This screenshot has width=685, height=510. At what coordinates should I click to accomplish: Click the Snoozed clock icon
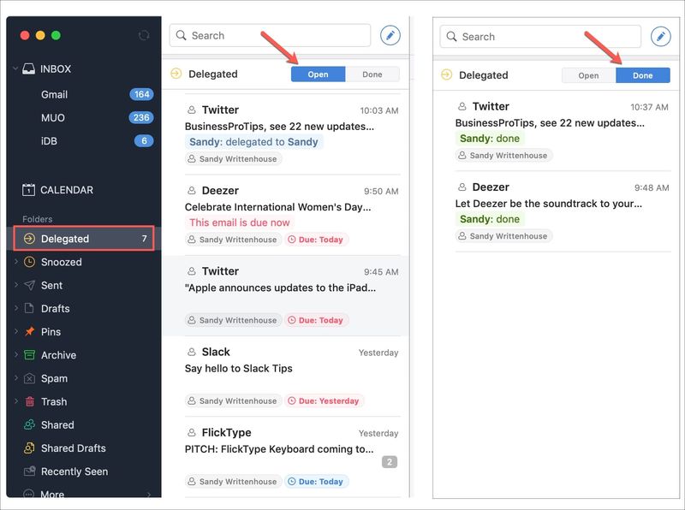click(x=29, y=262)
